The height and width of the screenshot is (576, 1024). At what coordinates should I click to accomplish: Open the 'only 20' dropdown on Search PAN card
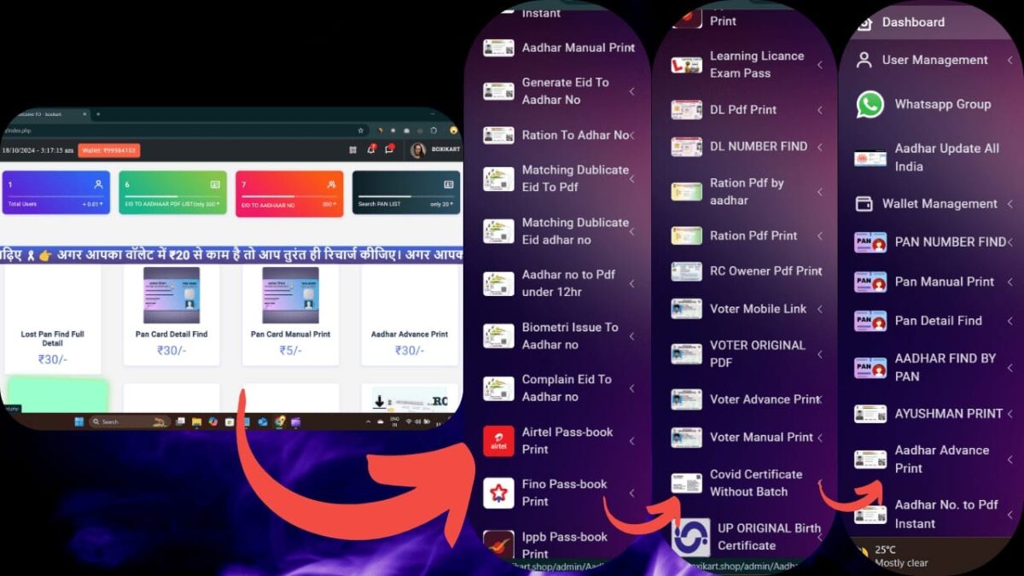[441, 204]
